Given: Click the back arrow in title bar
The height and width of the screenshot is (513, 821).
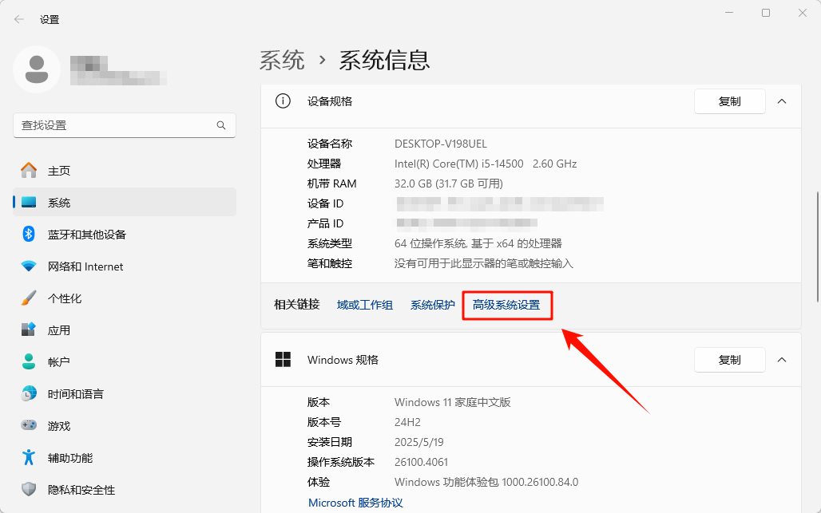Looking at the screenshot, I should [19, 19].
